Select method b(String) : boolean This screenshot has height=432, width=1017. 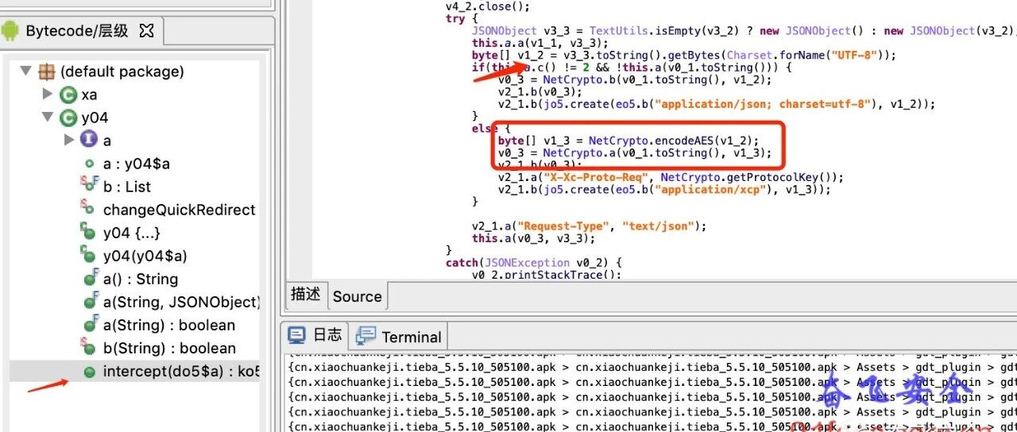[169, 348]
